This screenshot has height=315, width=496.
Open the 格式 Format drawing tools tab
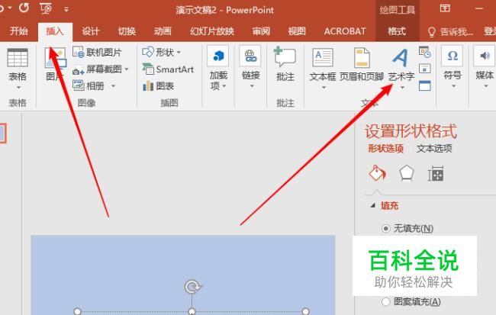397,31
